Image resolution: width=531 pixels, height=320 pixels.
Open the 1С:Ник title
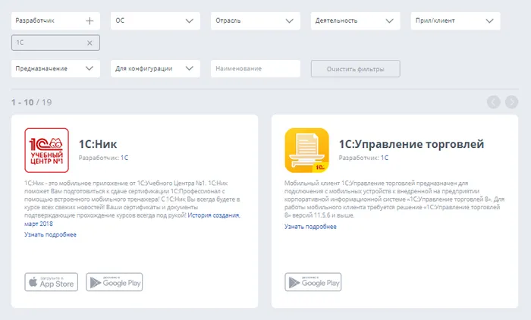(98, 144)
